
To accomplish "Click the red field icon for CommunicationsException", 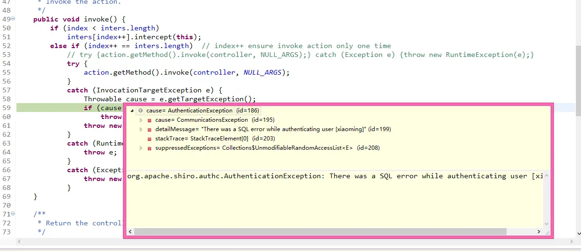I will (150, 120).
